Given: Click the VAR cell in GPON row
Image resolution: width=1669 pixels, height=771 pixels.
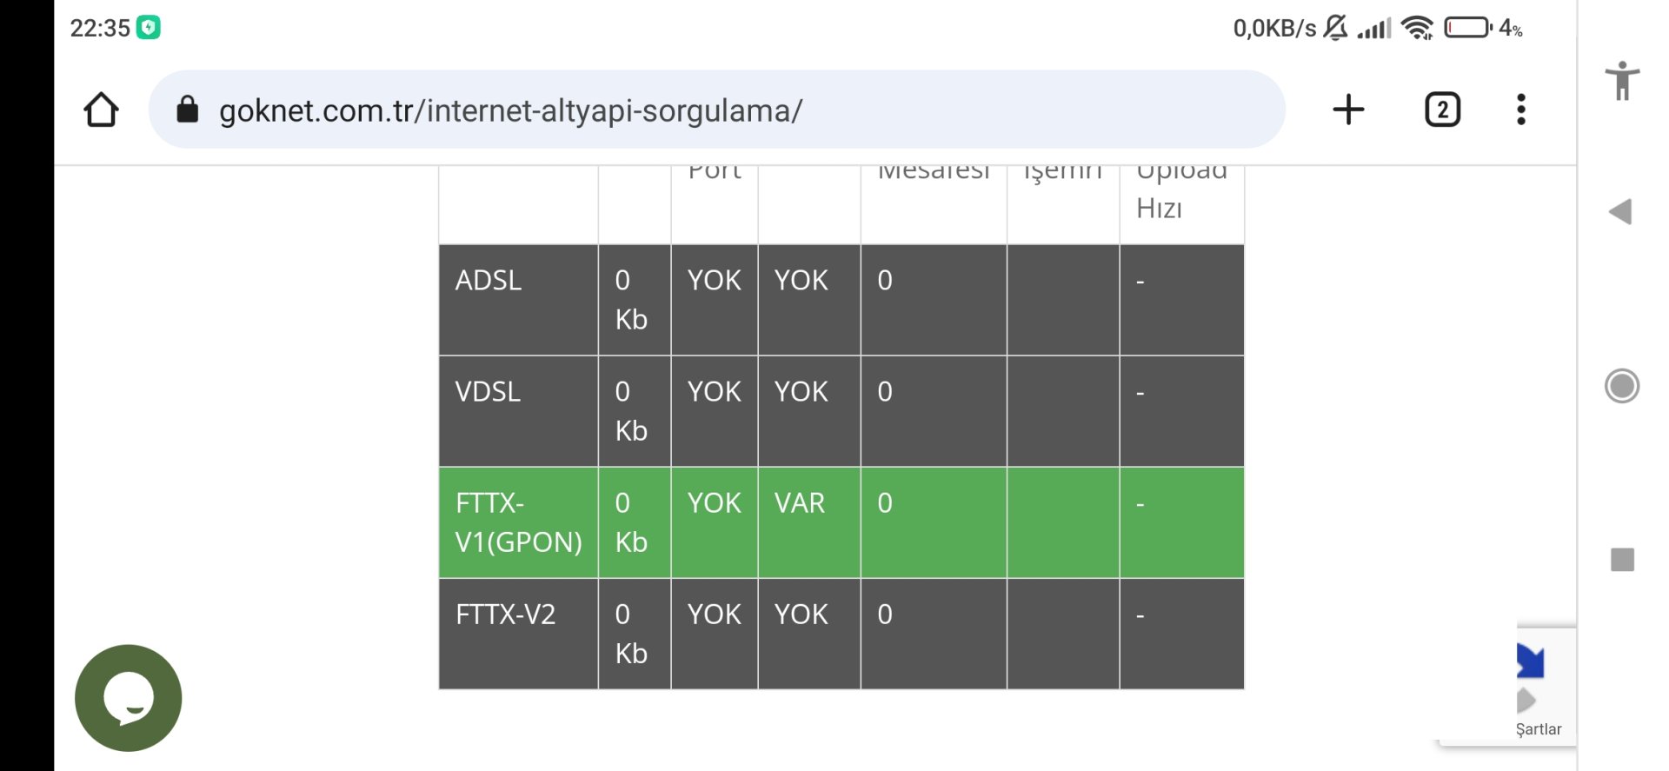Looking at the screenshot, I should coord(800,503).
